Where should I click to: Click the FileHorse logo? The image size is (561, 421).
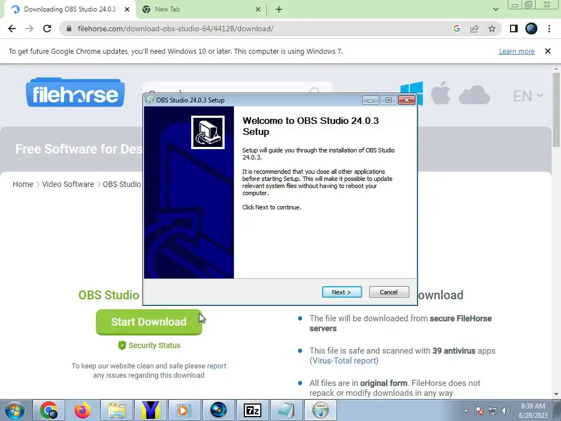point(75,92)
